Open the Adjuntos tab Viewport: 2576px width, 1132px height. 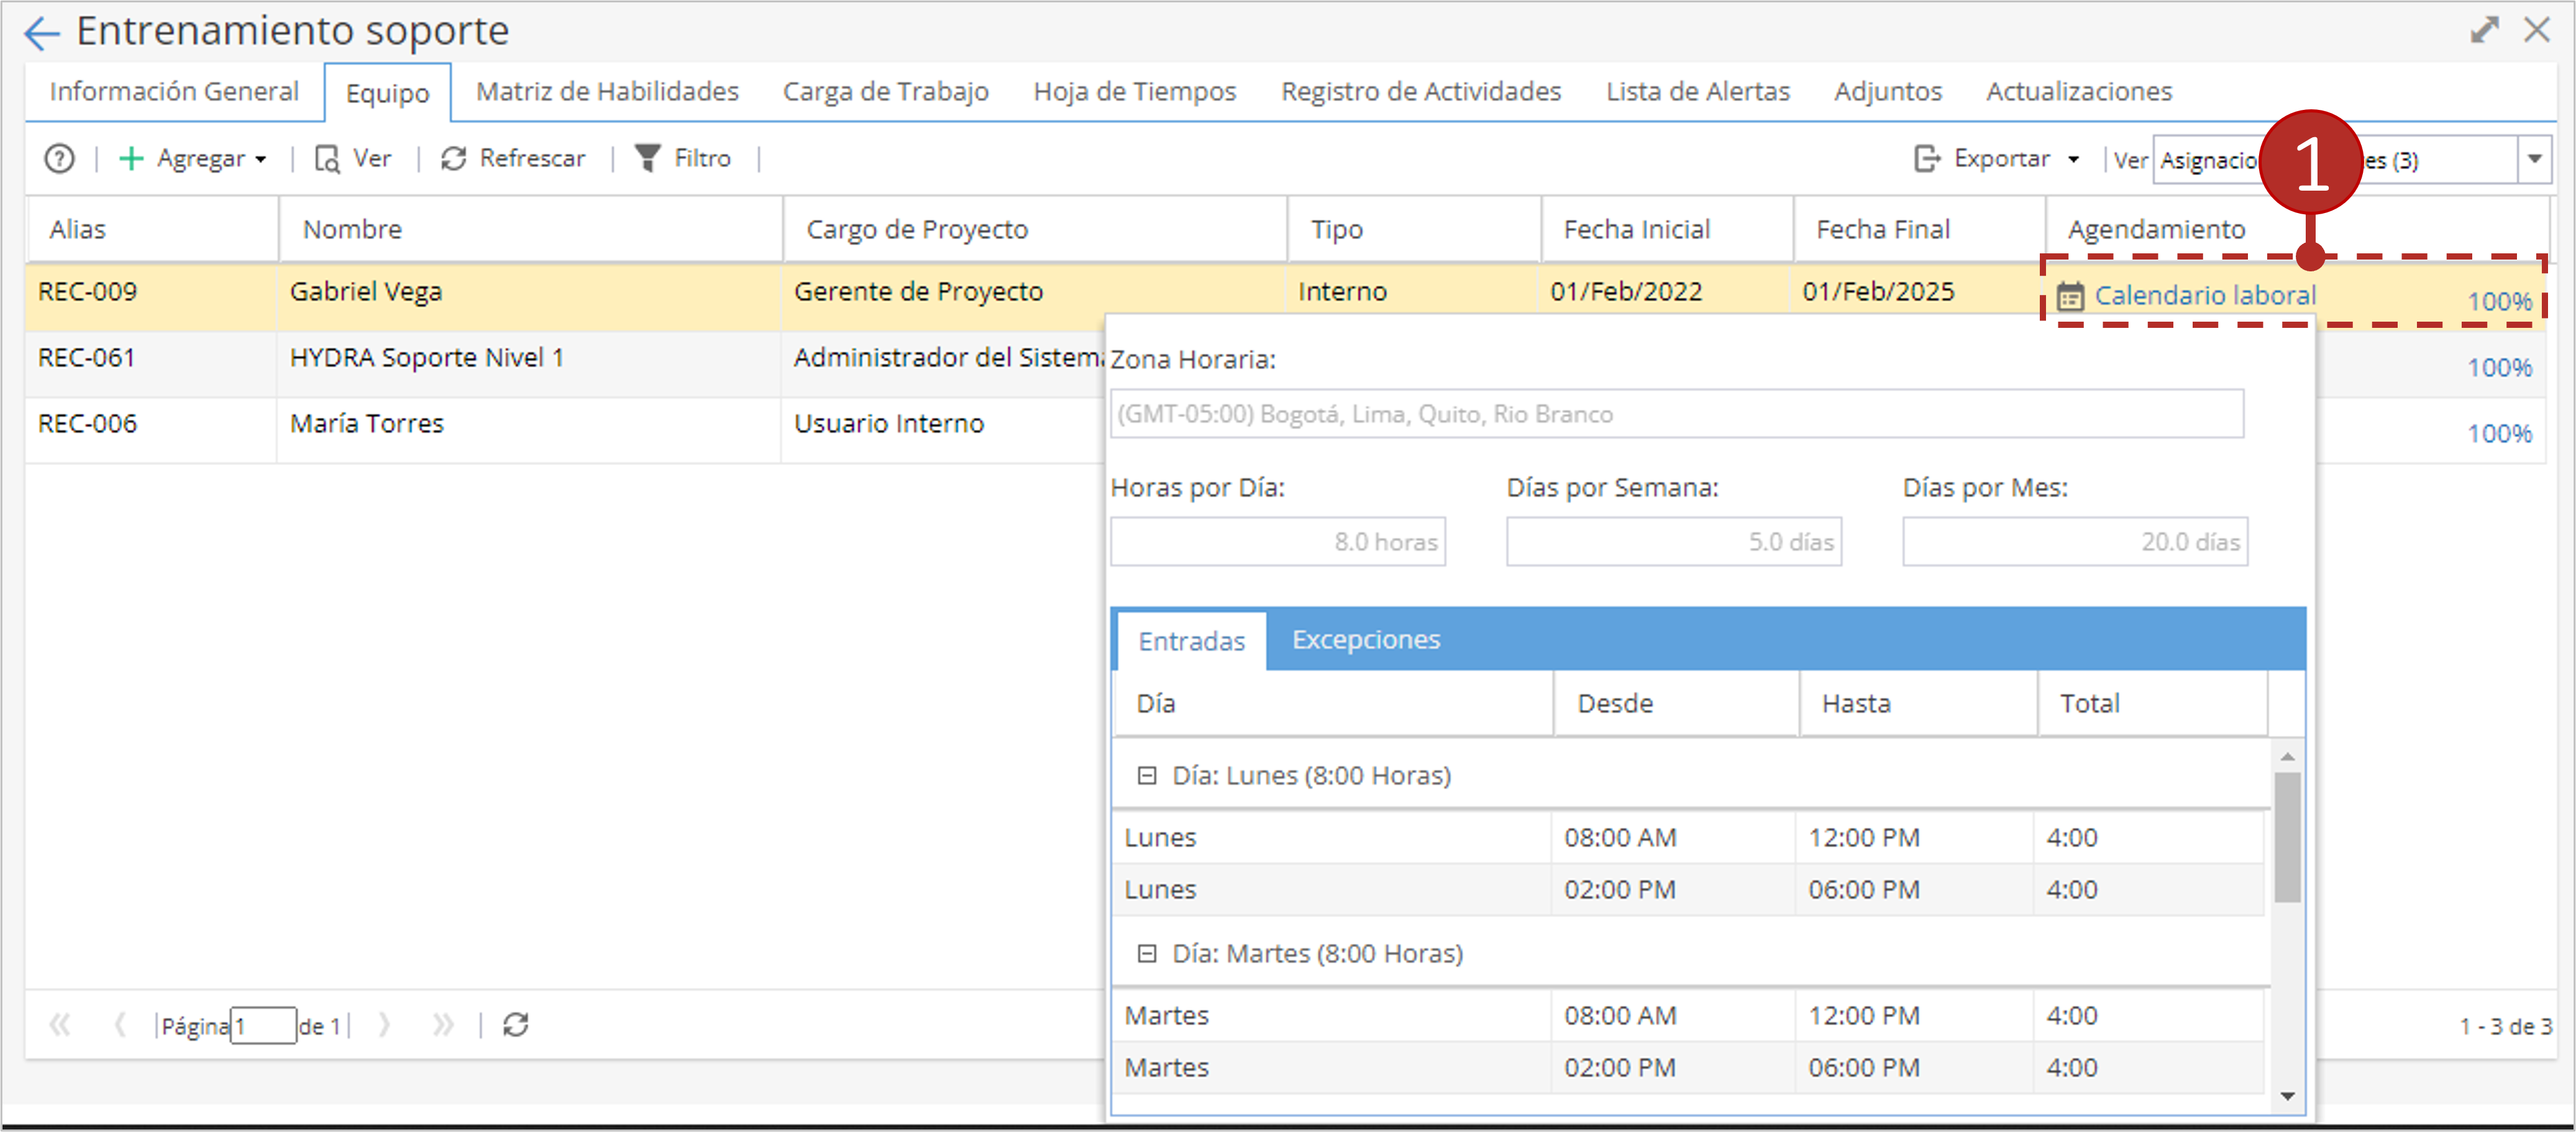[x=1887, y=91]
